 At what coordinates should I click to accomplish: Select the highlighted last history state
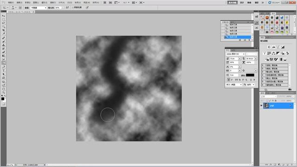[x=238, y=37]
